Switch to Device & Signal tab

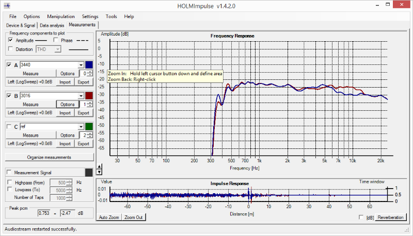(21, 25)
